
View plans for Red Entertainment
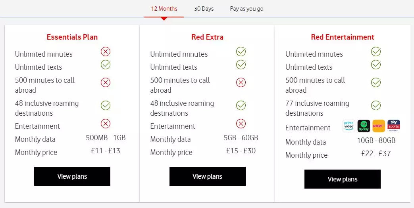[x=342, y=179]
